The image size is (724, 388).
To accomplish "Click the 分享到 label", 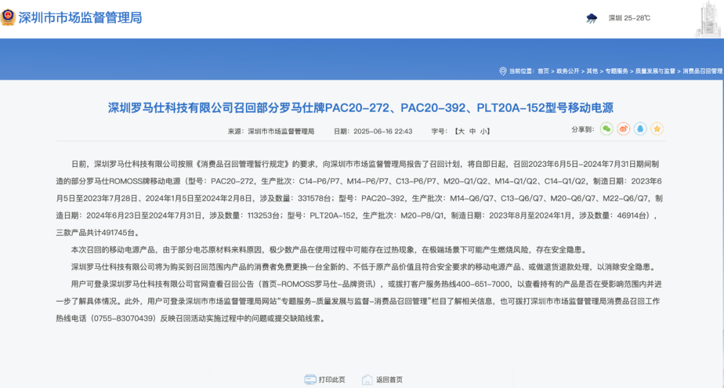I will [581, 129].
